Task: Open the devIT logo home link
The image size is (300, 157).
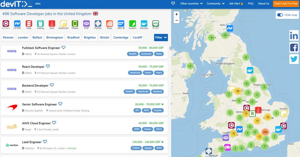Action: (16, 4)
